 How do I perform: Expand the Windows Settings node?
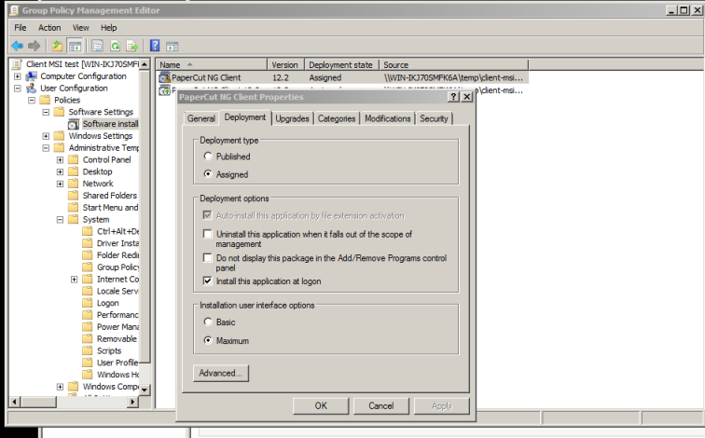46,136
